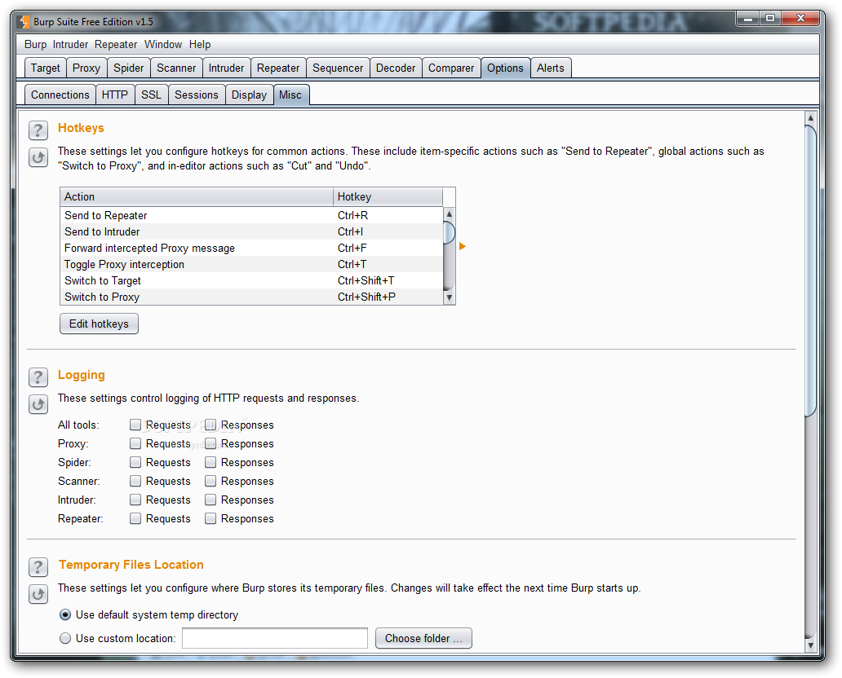Open the HTTP options sub-tab
842x678 pixels.
[x=115, y=95]
